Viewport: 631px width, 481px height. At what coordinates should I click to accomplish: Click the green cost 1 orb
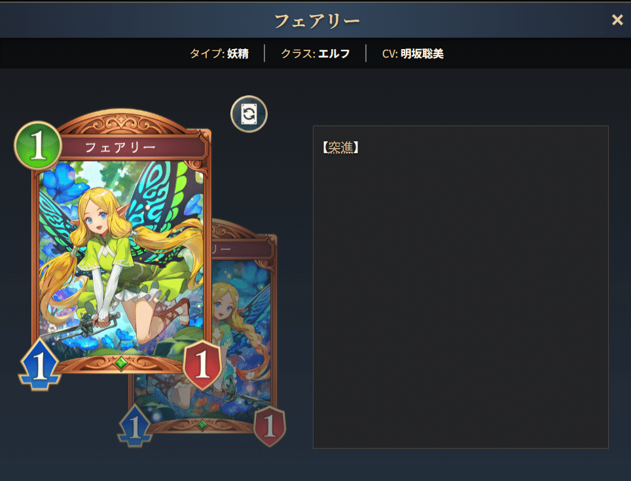tap(38, 145)
